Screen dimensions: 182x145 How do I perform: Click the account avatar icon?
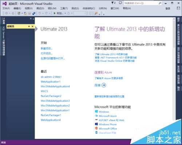tap(178, 8)
